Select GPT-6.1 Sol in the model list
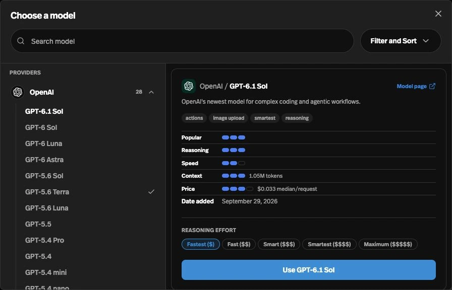 (44, 111)
